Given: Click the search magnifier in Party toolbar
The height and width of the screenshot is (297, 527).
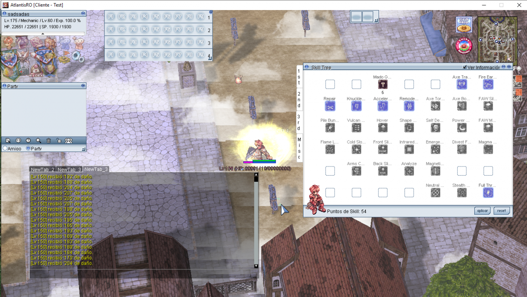Looking at the screenshot, I should [38, 140].
